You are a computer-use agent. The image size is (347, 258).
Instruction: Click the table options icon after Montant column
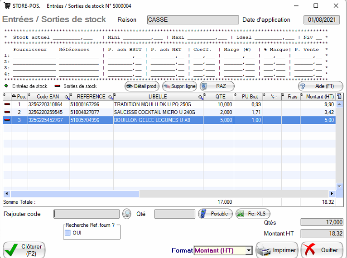click(340, 97)
